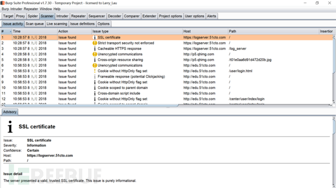Click the info icon on SSL certificate row
Viewport: 336px width, 188px height.
[95, 37]
